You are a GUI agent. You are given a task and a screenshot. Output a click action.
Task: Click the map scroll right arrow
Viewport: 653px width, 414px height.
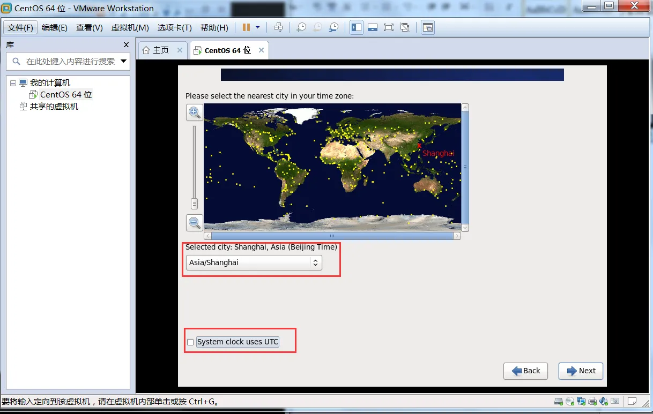pos(457,236)
